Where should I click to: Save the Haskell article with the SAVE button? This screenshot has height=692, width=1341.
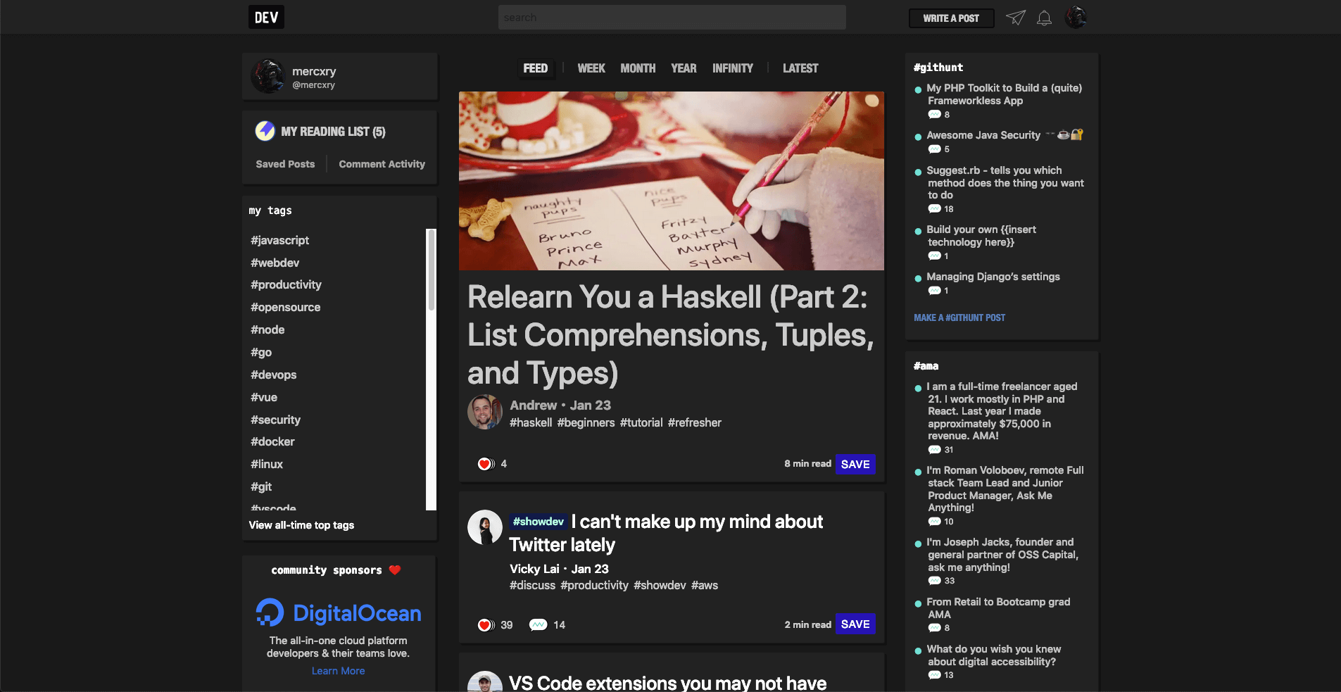855,464
